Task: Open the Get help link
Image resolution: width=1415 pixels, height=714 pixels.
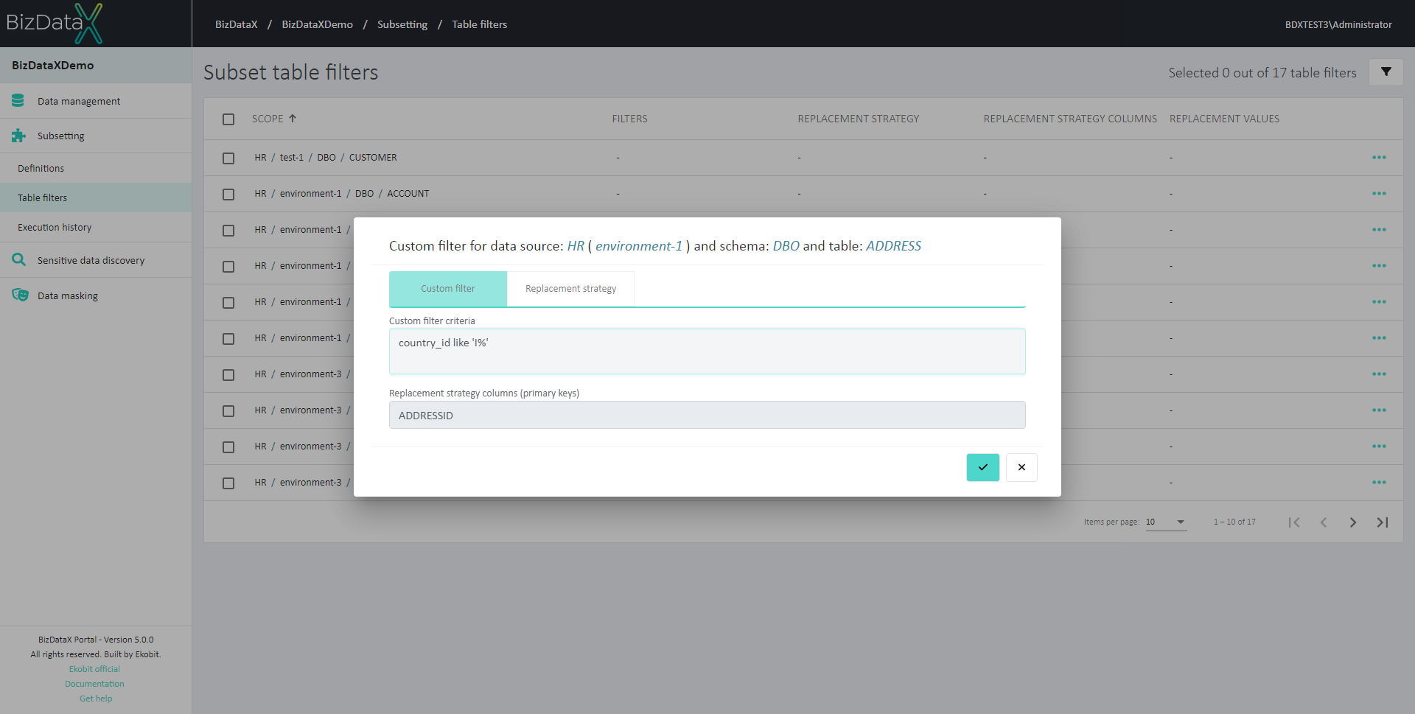Action: coord(96,699)
